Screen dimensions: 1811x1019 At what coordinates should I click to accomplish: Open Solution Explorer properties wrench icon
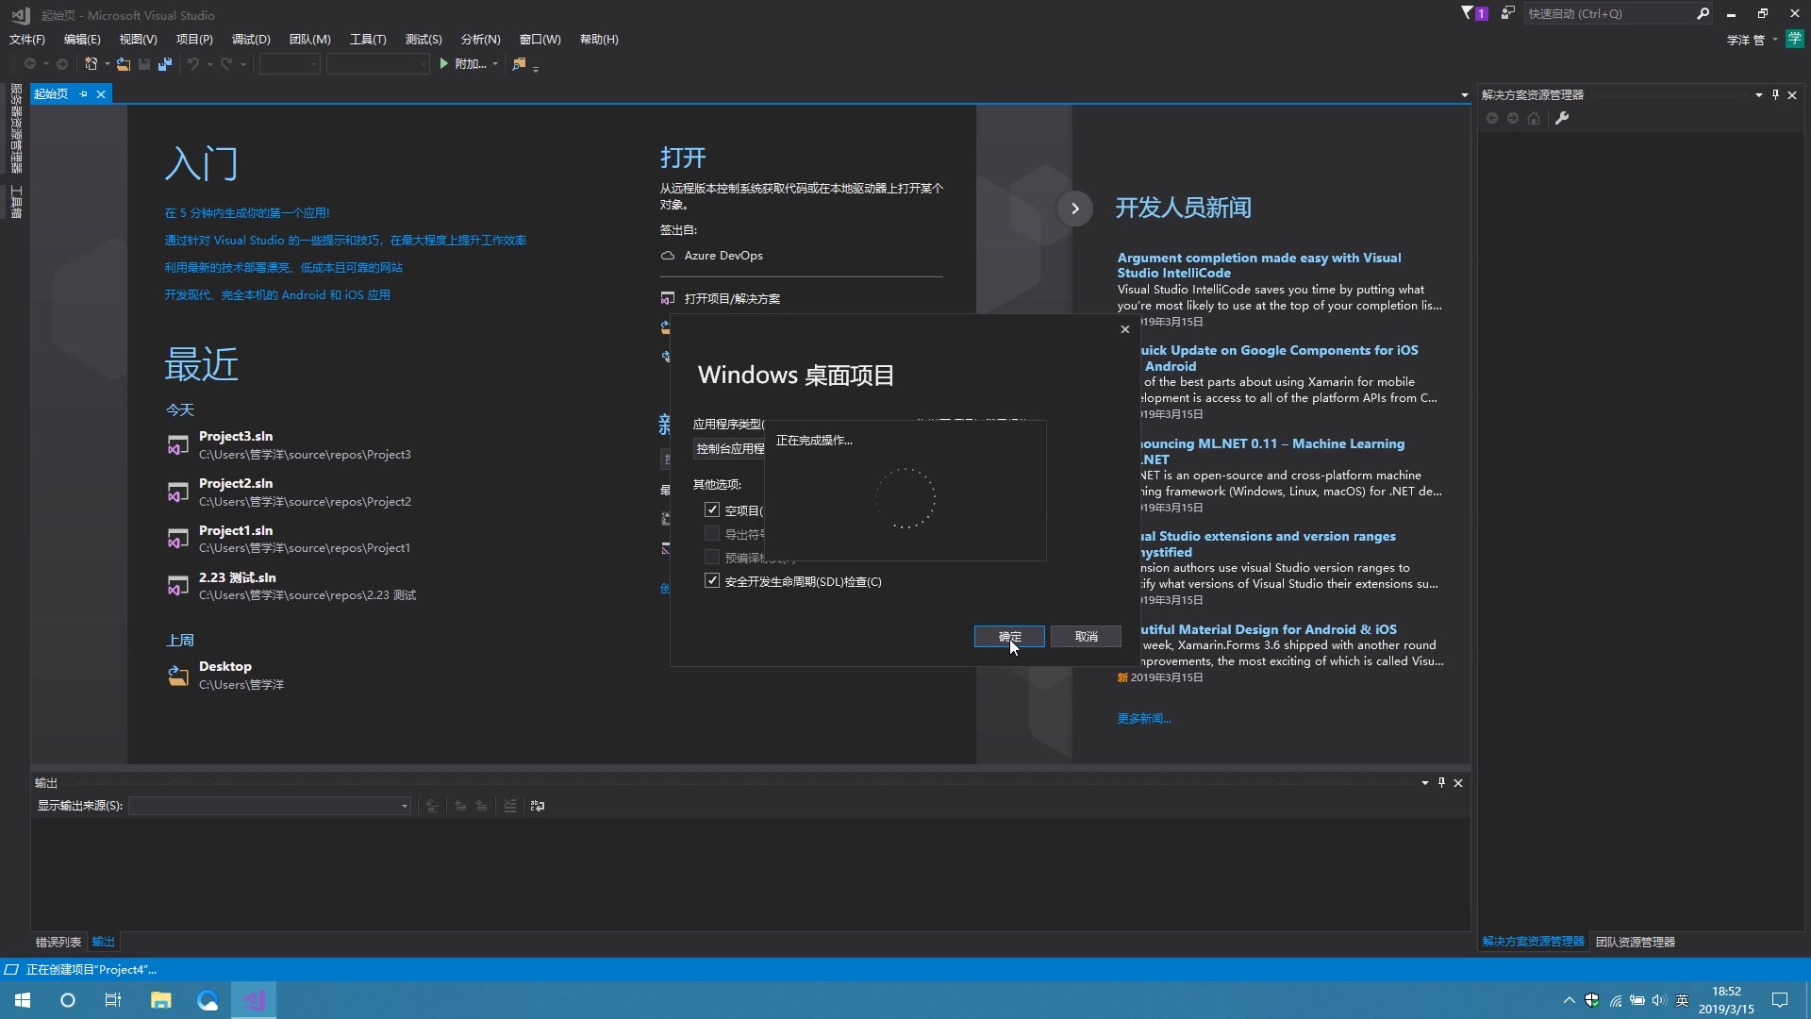(x=1562, y=118)
